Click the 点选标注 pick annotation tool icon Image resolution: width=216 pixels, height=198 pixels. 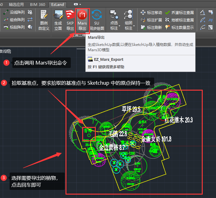114,15
